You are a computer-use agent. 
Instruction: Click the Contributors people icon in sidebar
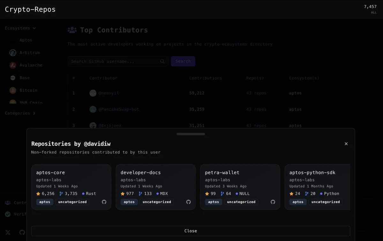(7, 202)
